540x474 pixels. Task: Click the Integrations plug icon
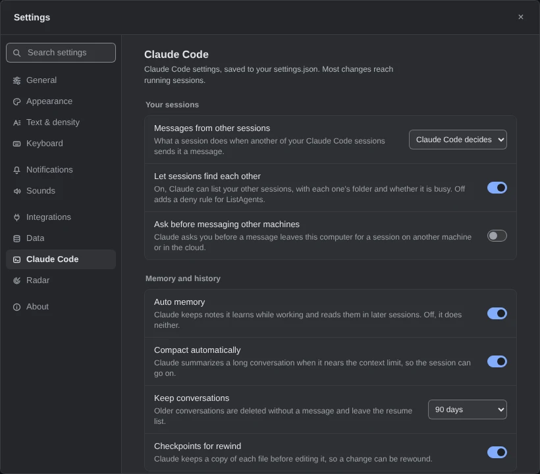point(16,217)
